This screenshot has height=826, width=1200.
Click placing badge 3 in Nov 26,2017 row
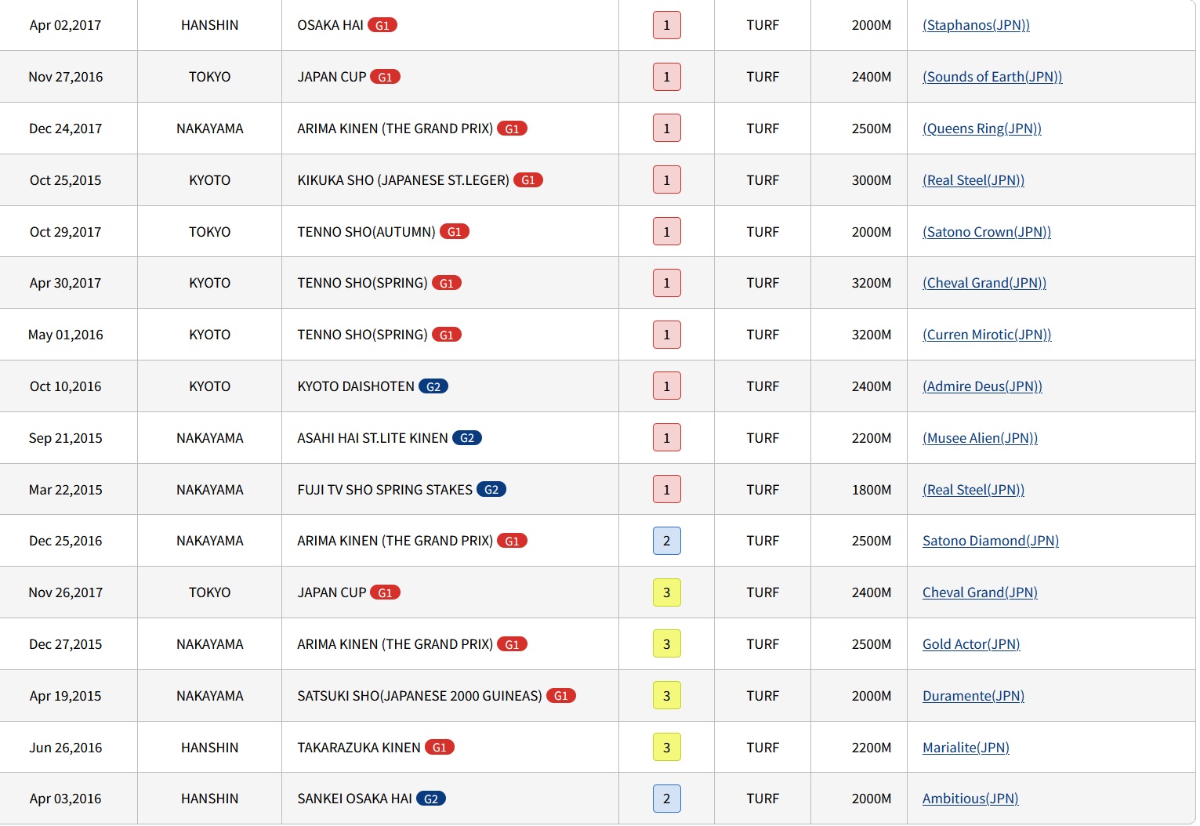pyautogui.click(x=667, y=592)
